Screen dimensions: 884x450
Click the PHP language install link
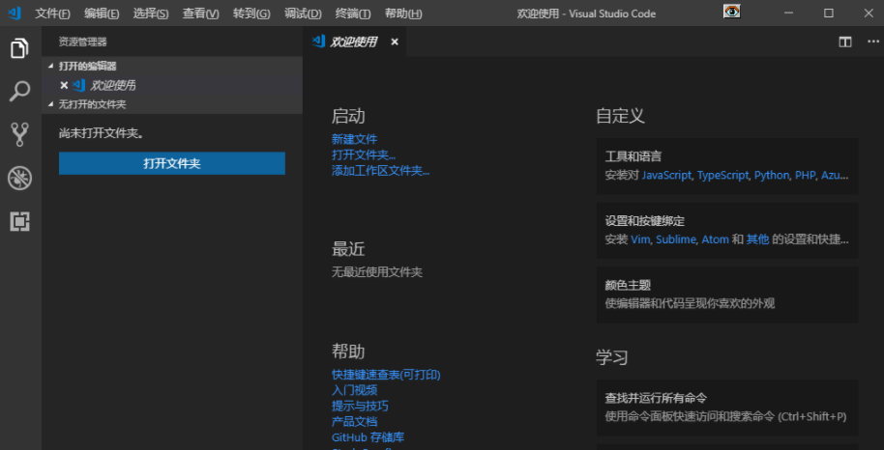coord(805,175)
